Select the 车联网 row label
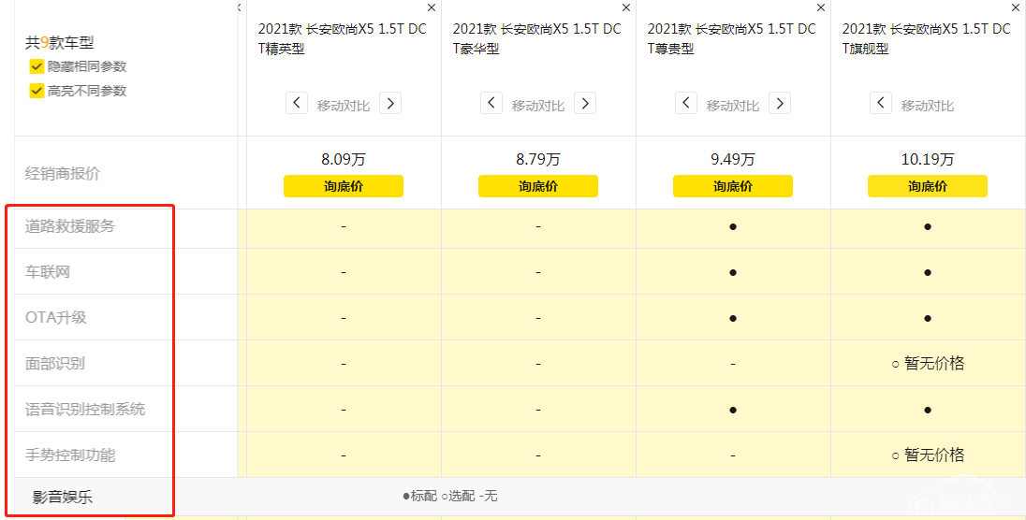The width and height of the screenshot is (1026, 520). coord(47,272)
